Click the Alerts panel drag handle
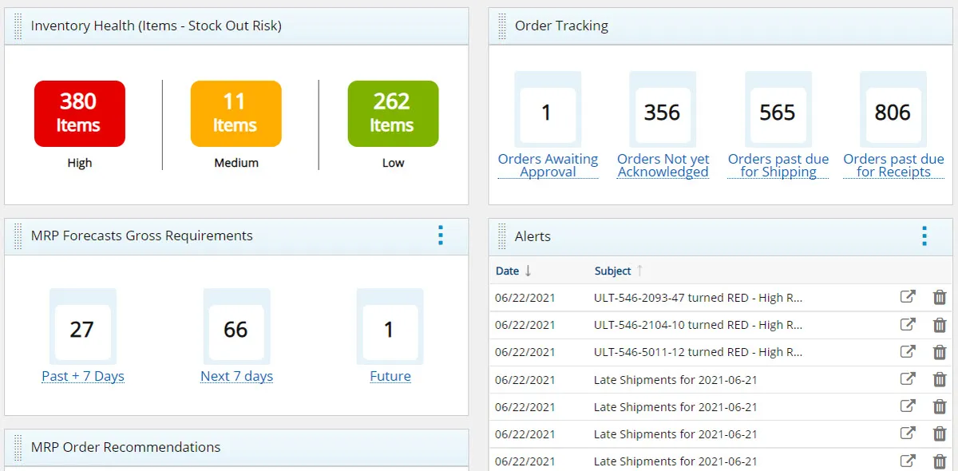 coord(502,236)
